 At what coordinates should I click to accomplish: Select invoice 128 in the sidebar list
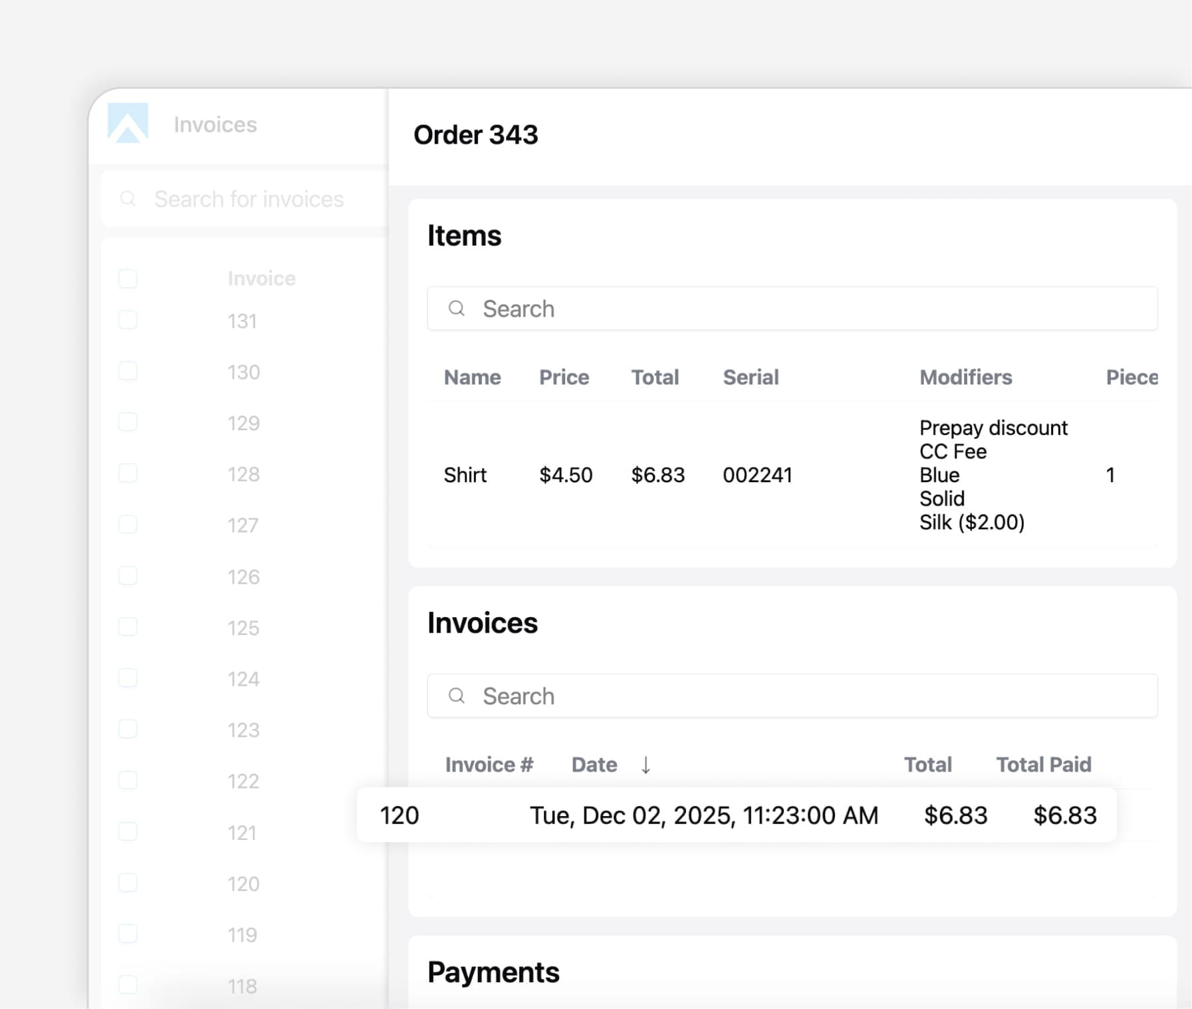[x=243, y=474]
